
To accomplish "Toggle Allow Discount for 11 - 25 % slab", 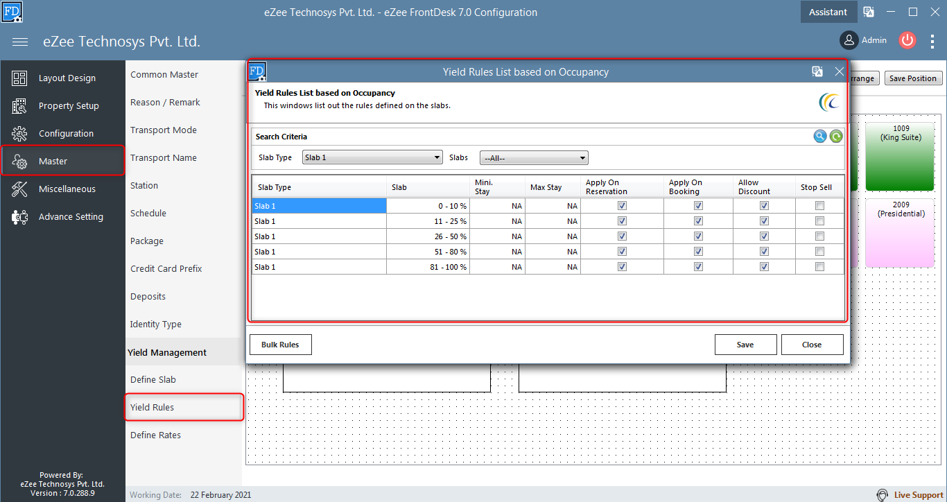I will [x=764, y=221].
